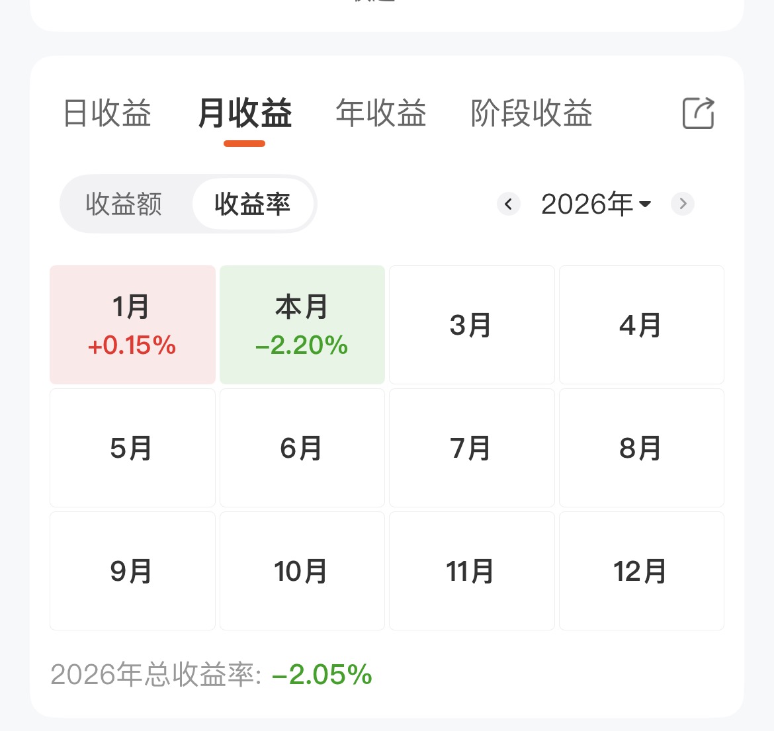This screenshot has height=731, width=774.
Task: Select the 10月 month cell
Action: point(302,571)
